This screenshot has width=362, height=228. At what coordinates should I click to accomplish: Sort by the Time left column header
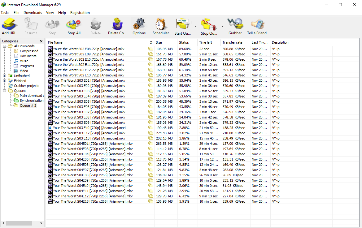pos(209,42)
